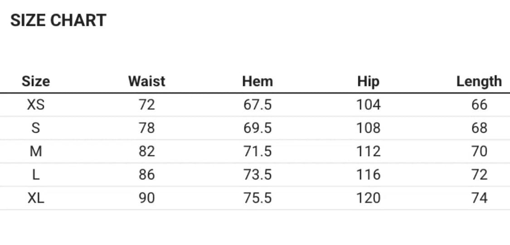The width and height of the screenshot is (510, 245).
Task: Click the S size row label
Action: pos(36,128)
